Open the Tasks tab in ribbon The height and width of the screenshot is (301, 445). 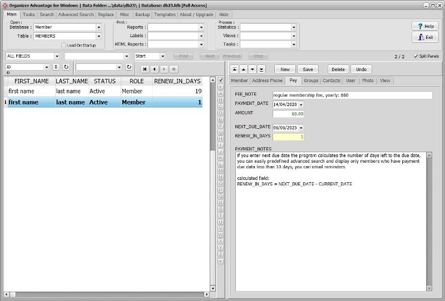(29, 14)
